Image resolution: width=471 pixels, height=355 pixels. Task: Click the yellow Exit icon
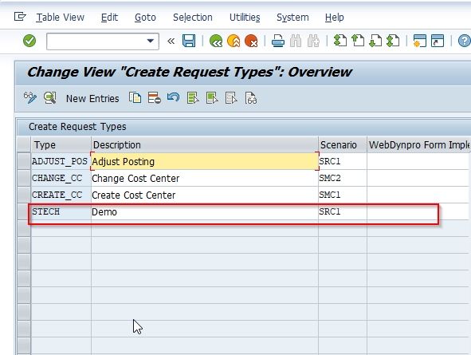[x=234, y=41]
